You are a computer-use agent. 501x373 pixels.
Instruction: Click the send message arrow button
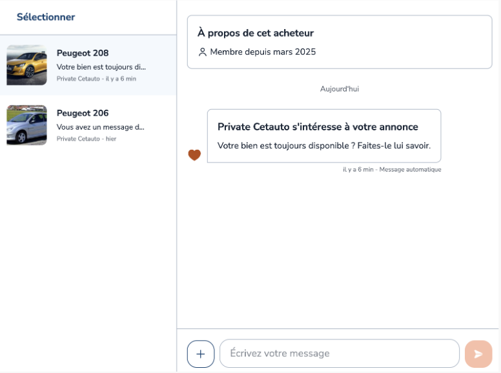[478, 354]
